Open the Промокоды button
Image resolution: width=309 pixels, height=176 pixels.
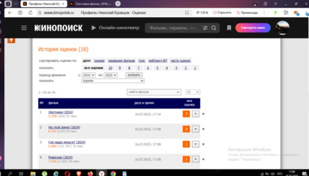pyautogui.click(x=247, y=13)
